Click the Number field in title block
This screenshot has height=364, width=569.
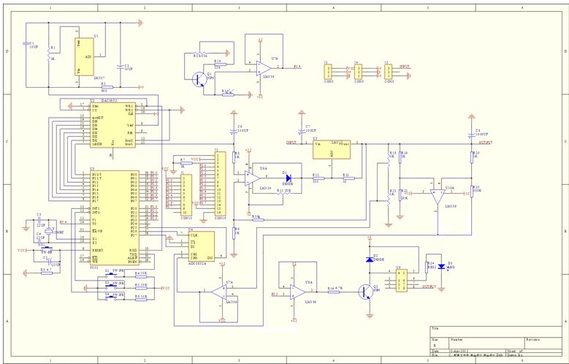[486, 343]
